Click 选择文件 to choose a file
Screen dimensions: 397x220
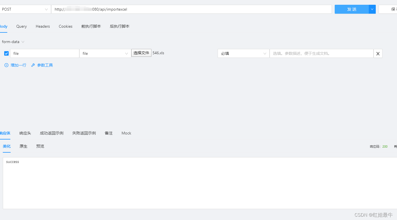click(x=141, y=53)
